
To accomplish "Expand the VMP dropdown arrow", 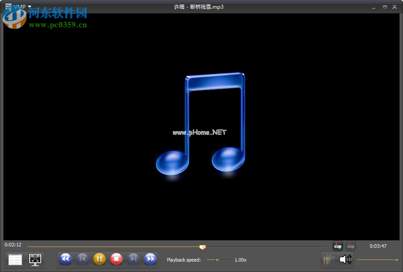I will [29, 7].
